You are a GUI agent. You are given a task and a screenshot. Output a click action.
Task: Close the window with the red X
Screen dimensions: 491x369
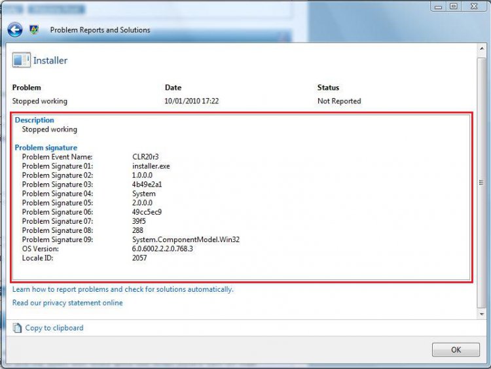pyautogui.click(x=473, y=6)
